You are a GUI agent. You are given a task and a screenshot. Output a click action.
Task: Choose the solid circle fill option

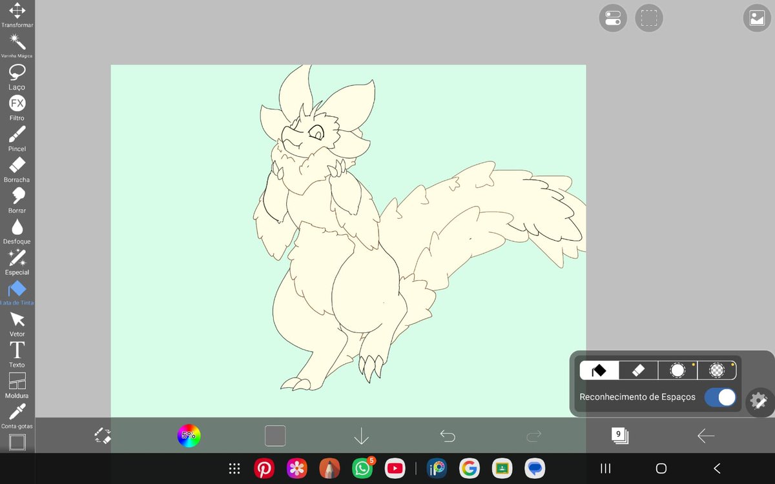(x=677, y=370)
